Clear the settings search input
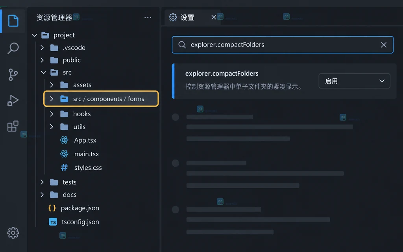 (x=383, y=45)
